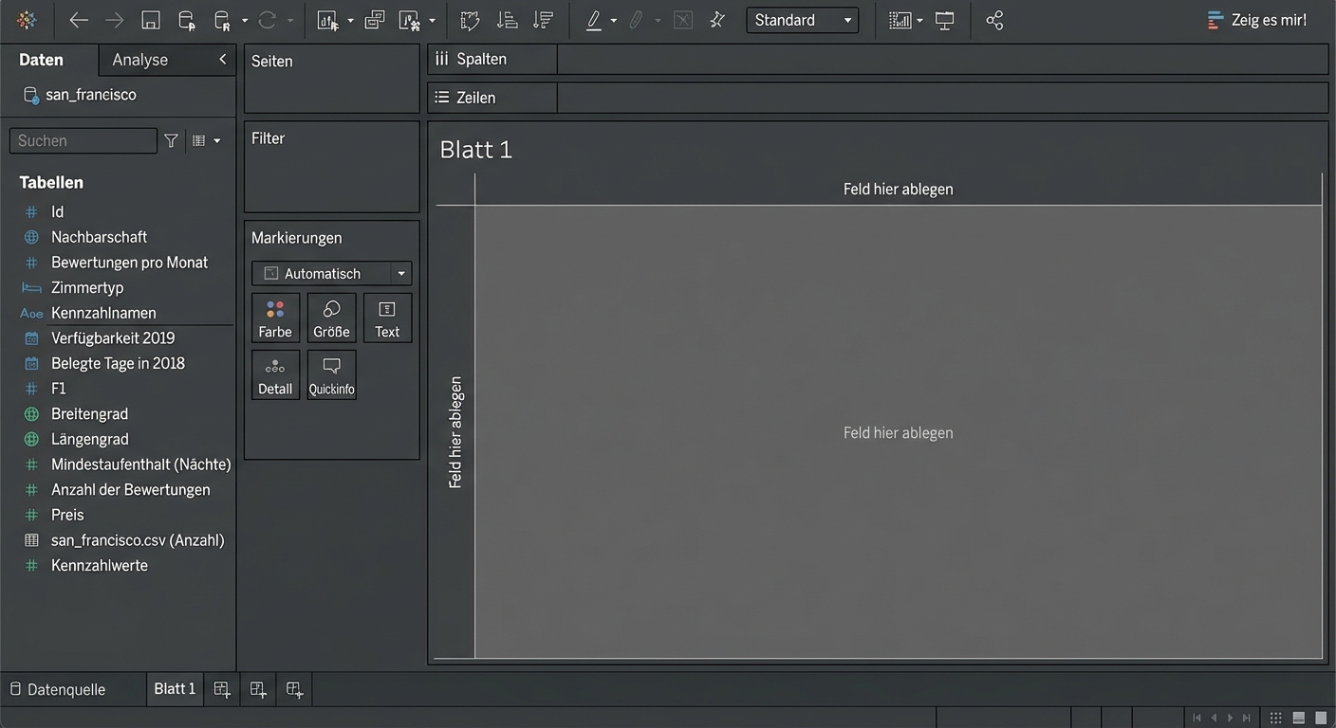Click the Save workbook icon
This screenshot has height=728, width=1336.
[150, 21]
